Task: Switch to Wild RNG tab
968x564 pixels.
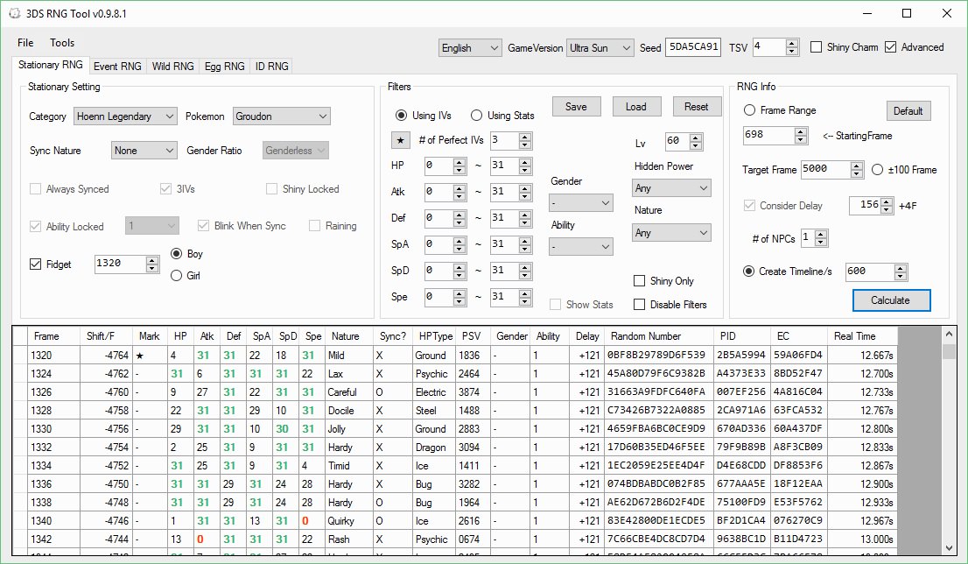Action: 173,66
